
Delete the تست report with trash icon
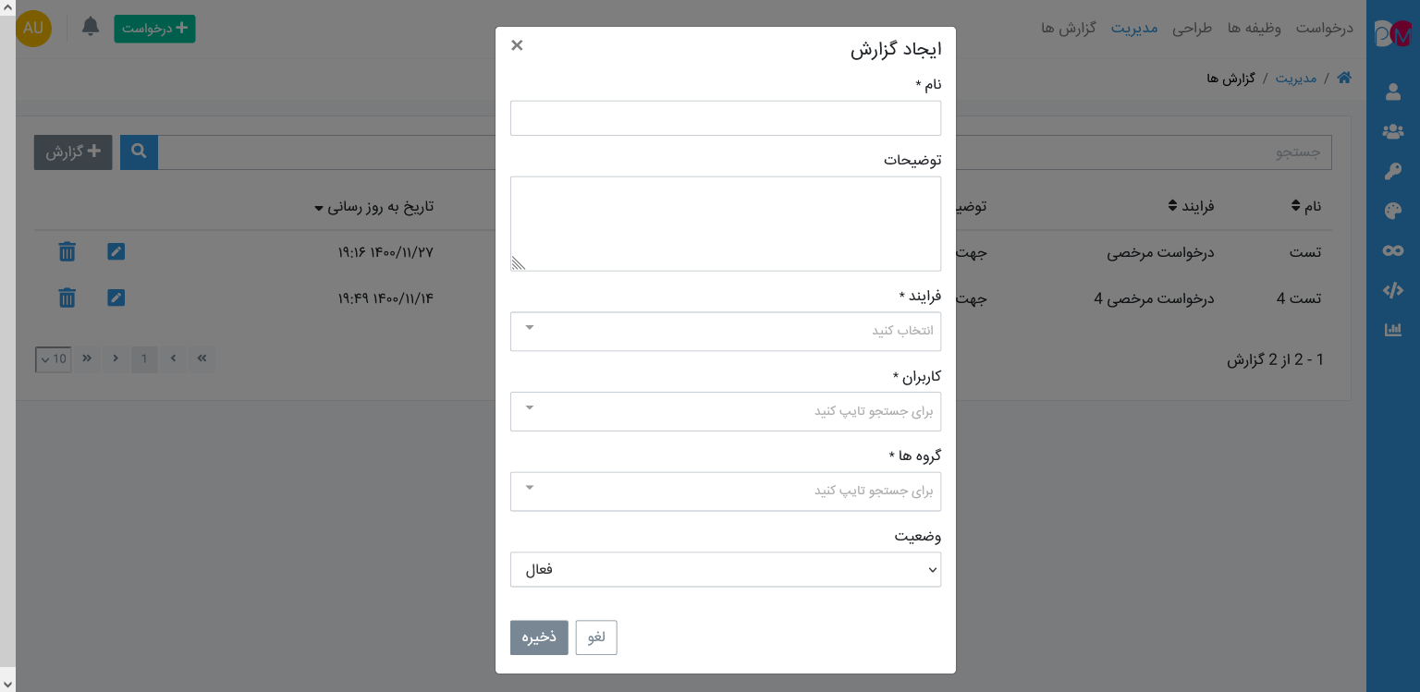tap(67, 251)
